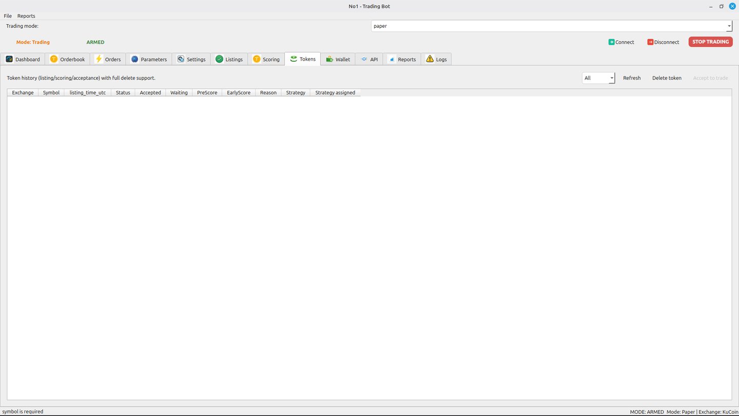Click Delete token button

click(x=667, y=78)
